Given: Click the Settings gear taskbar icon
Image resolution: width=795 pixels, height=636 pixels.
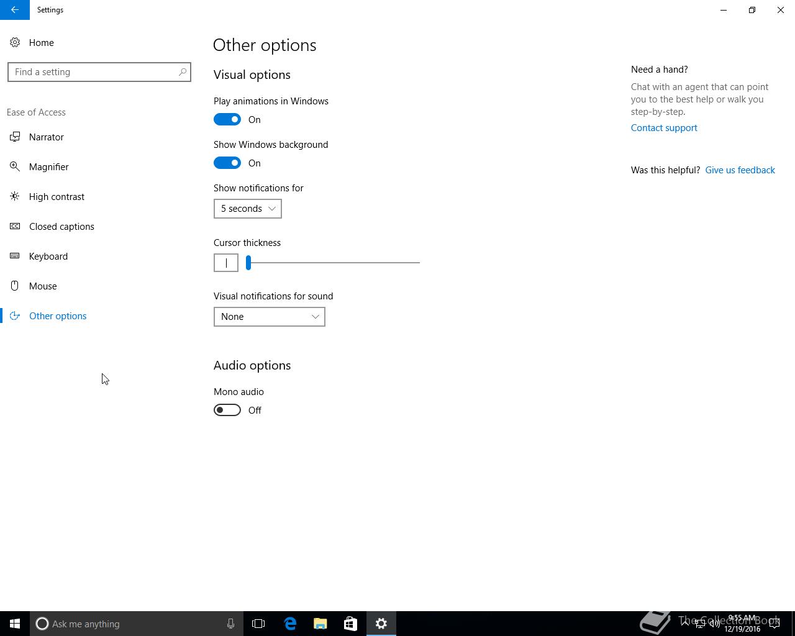Looking at the screenshot, I should pos(381,624).
